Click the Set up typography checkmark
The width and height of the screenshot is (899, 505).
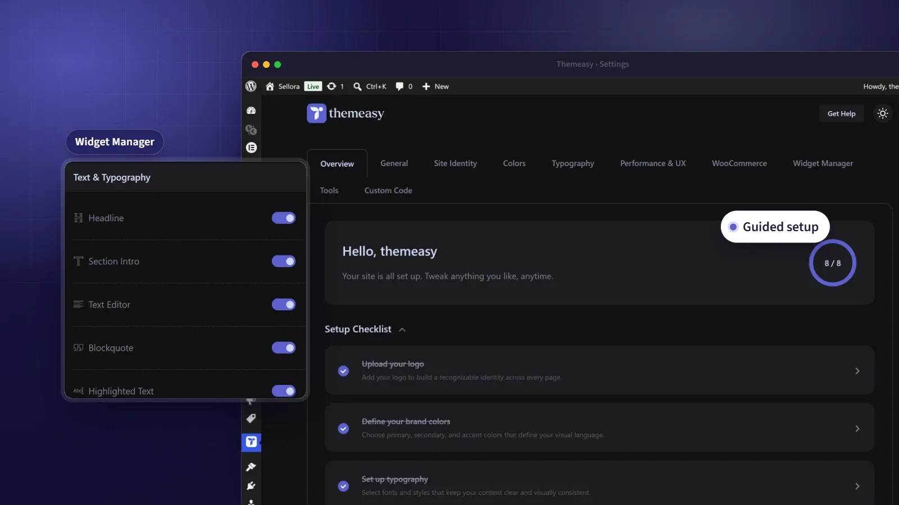coord(343,486)
